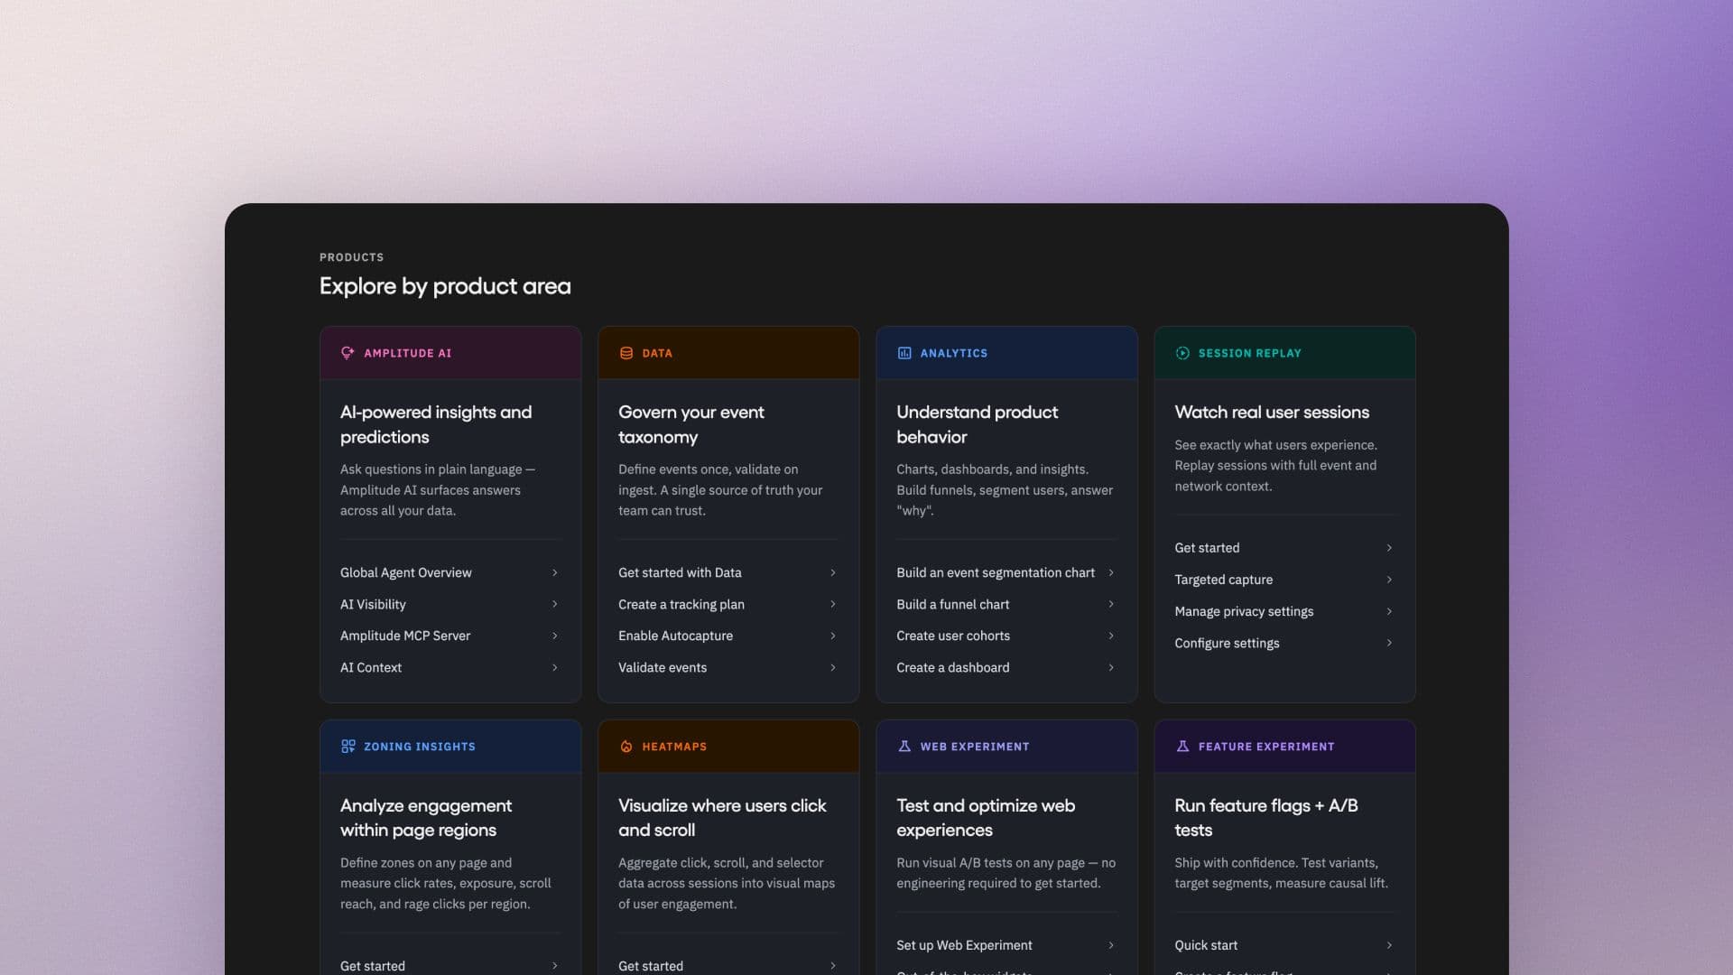Click 'AI-powered insights and predictions' heading

coord(436,424)
